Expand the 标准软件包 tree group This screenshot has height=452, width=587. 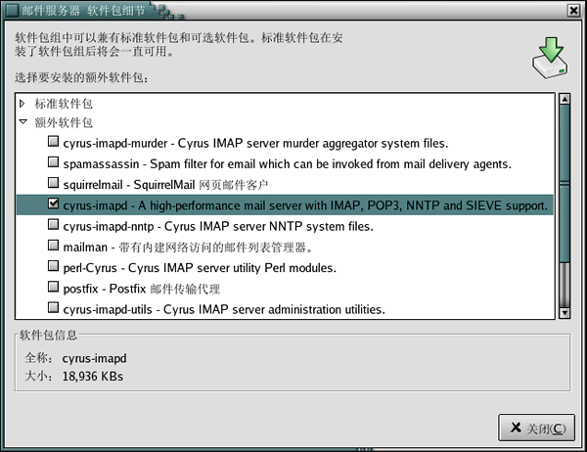tap(23, 104)
